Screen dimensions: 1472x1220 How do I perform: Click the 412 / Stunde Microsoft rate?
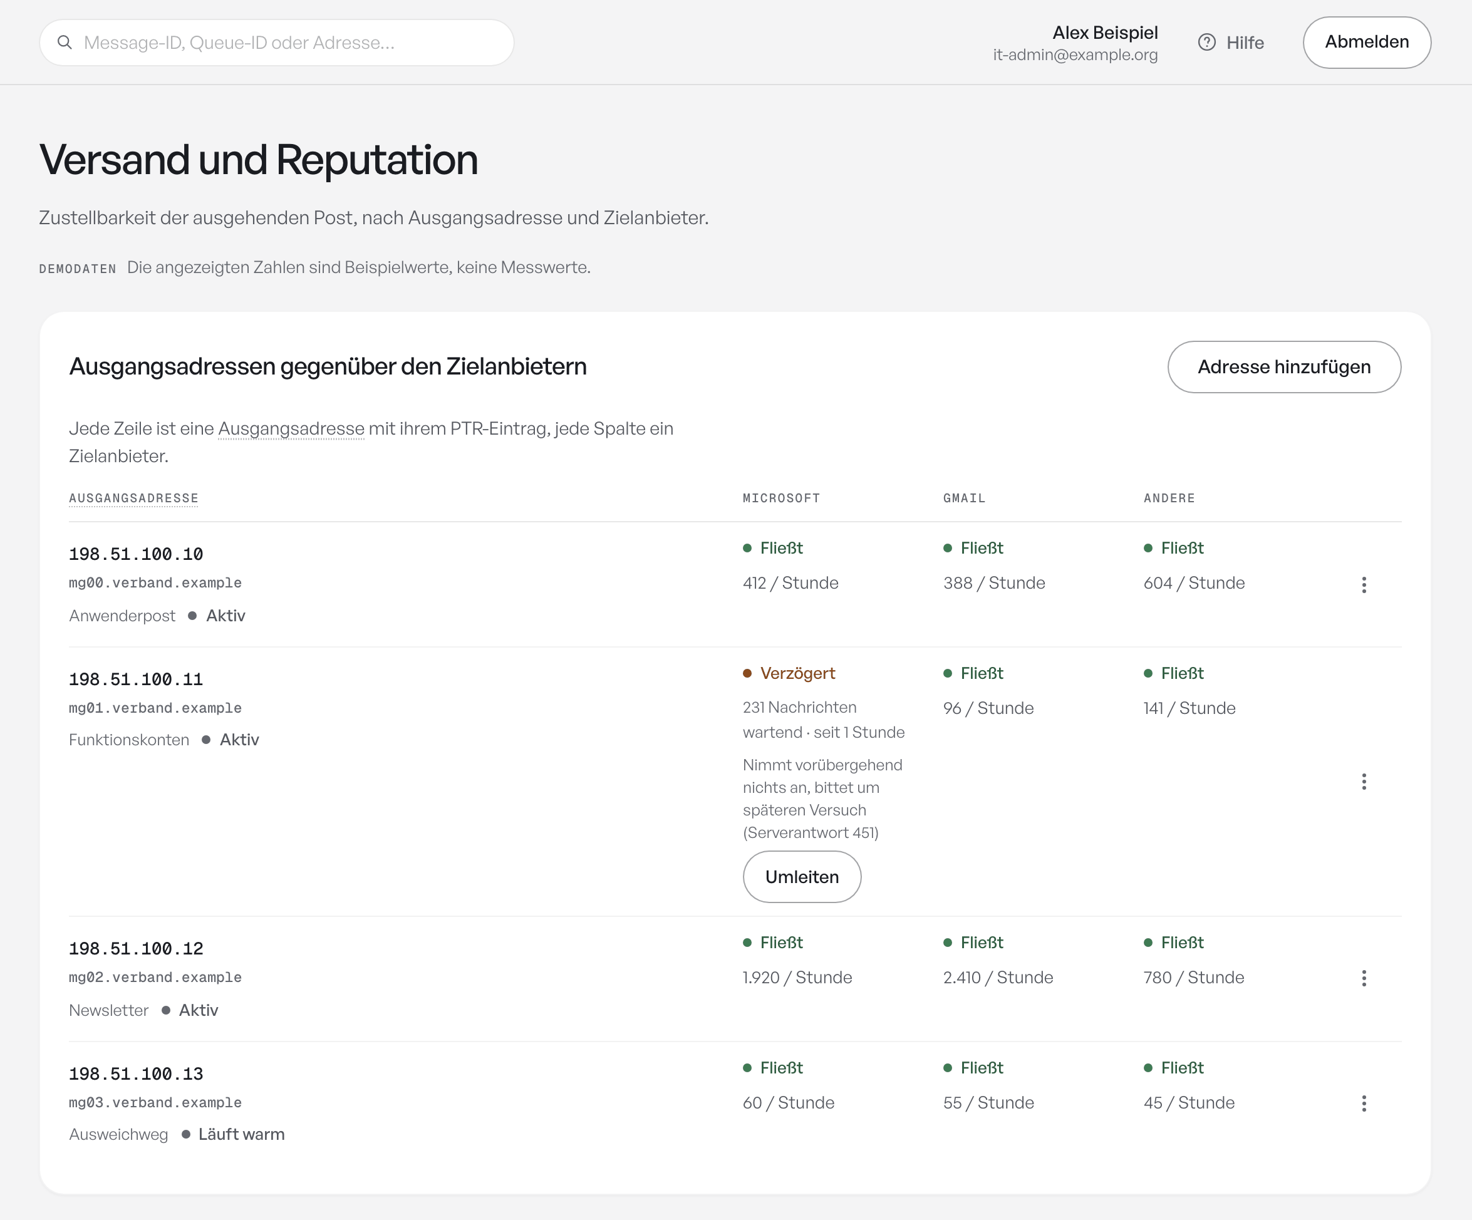click(790, 583)
